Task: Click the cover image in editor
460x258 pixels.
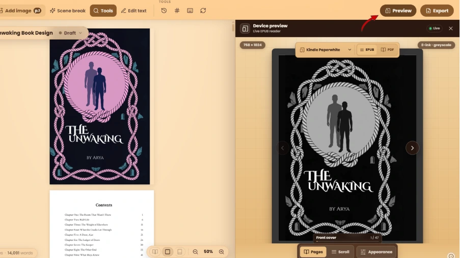Action: [100, 107]
